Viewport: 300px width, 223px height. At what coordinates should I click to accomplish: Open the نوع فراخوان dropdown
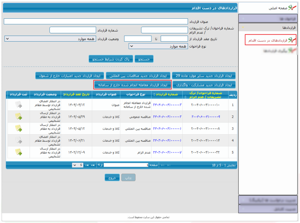click(x=158, y=46)
